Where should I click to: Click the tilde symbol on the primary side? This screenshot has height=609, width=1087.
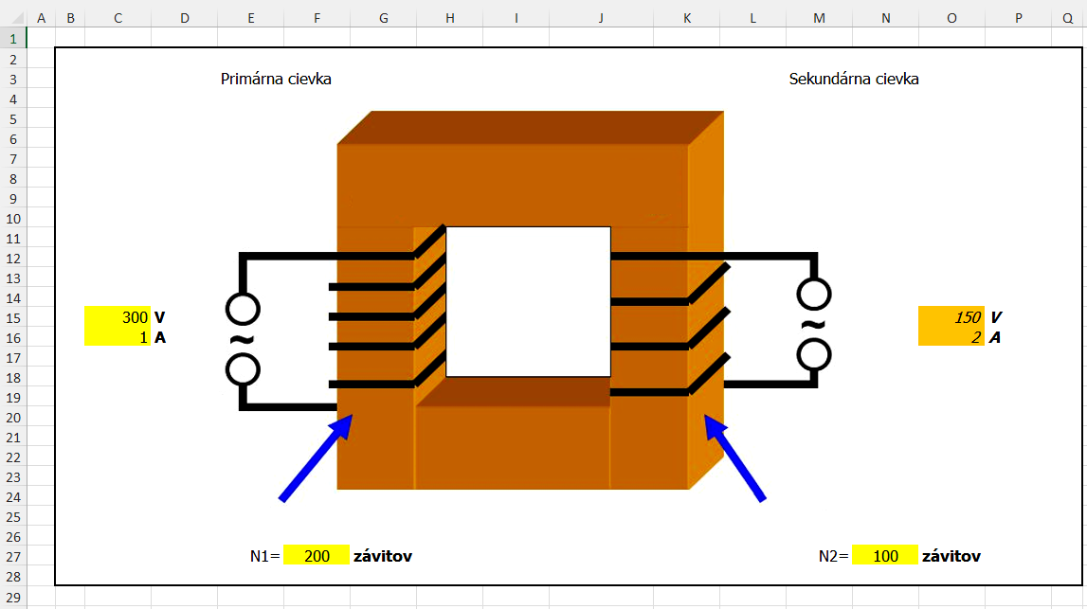(x=243, y=339)
